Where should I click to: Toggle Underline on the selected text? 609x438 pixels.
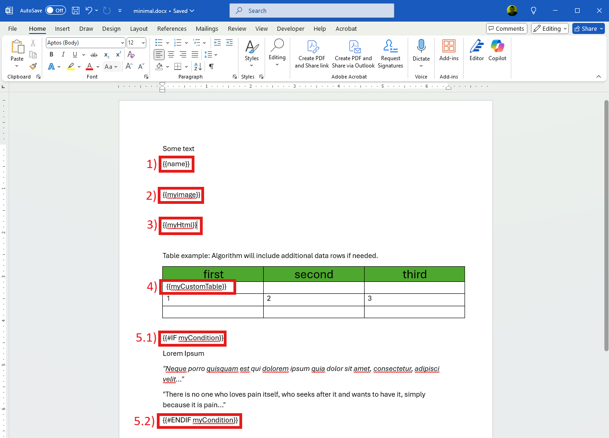(x=75, y=54)
